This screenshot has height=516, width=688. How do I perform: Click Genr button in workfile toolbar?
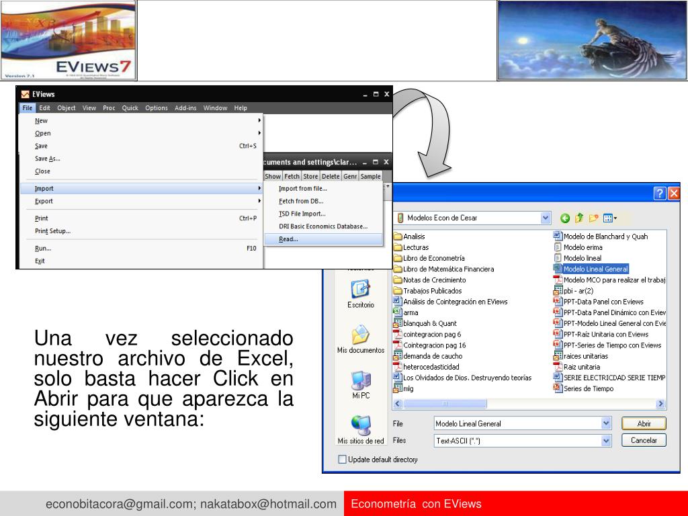[350, 177]
